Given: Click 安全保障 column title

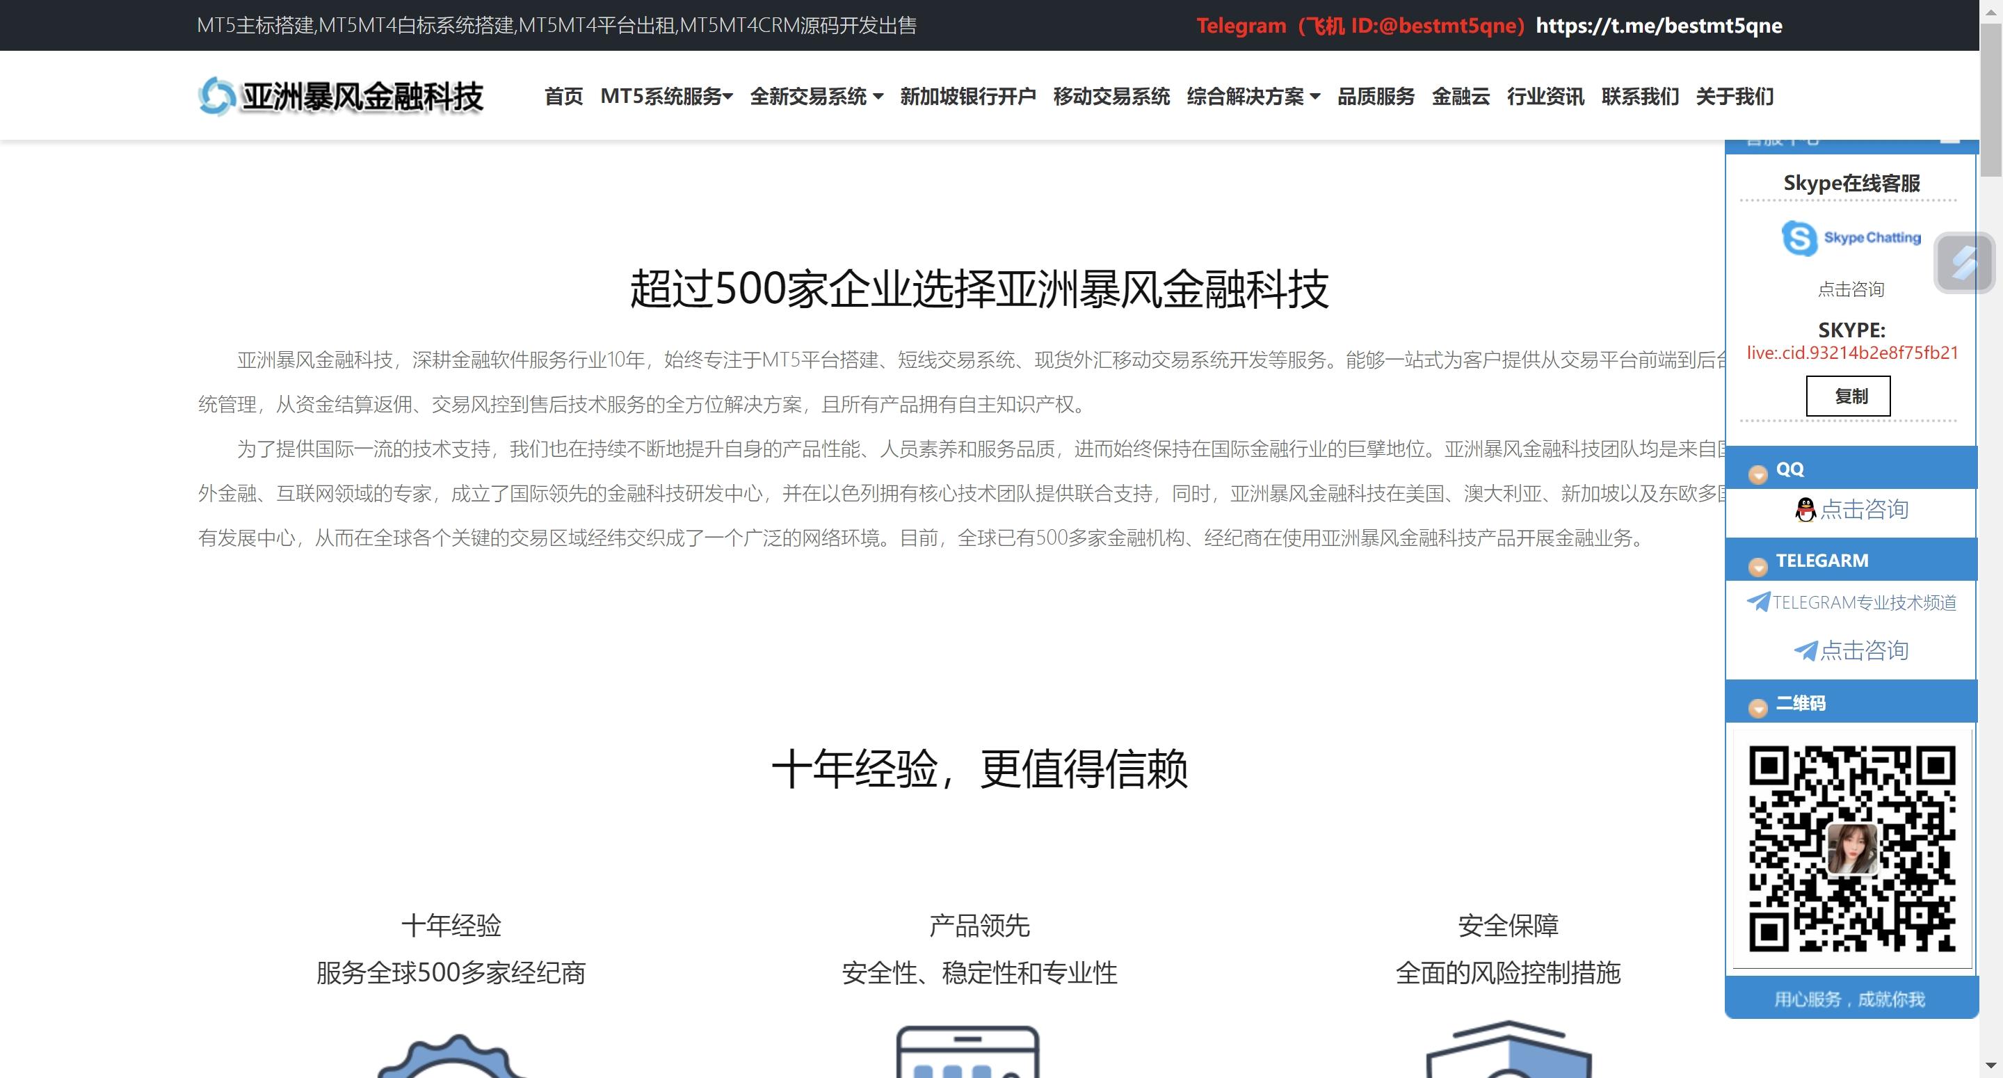Looking at the screenshot, I should point(1508,926).
